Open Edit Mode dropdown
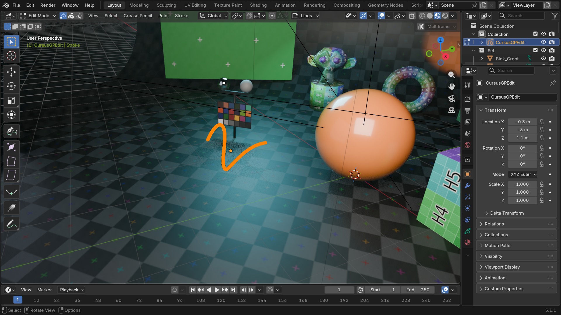The height and width of the screenshot is (315, 561). click(38, 16)
